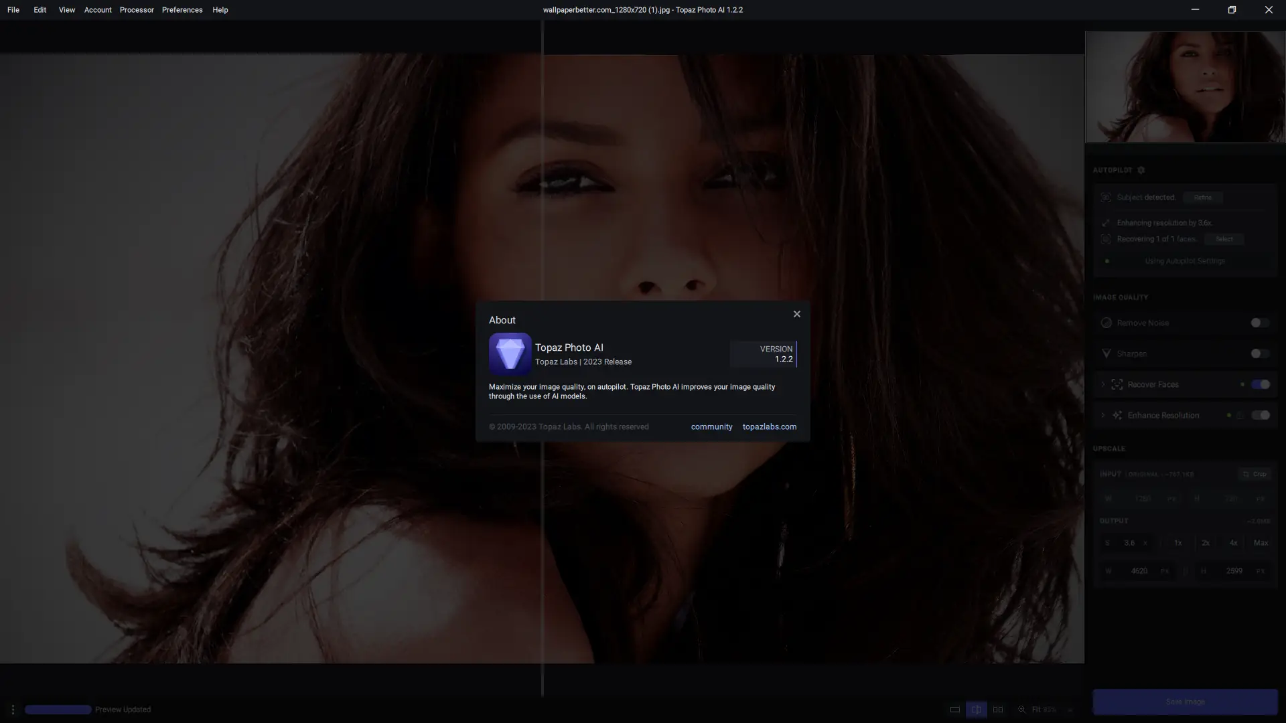Expand the Recover Faces section
The height and width of the screenshot is (723, 1286).
click(1103, 384)
